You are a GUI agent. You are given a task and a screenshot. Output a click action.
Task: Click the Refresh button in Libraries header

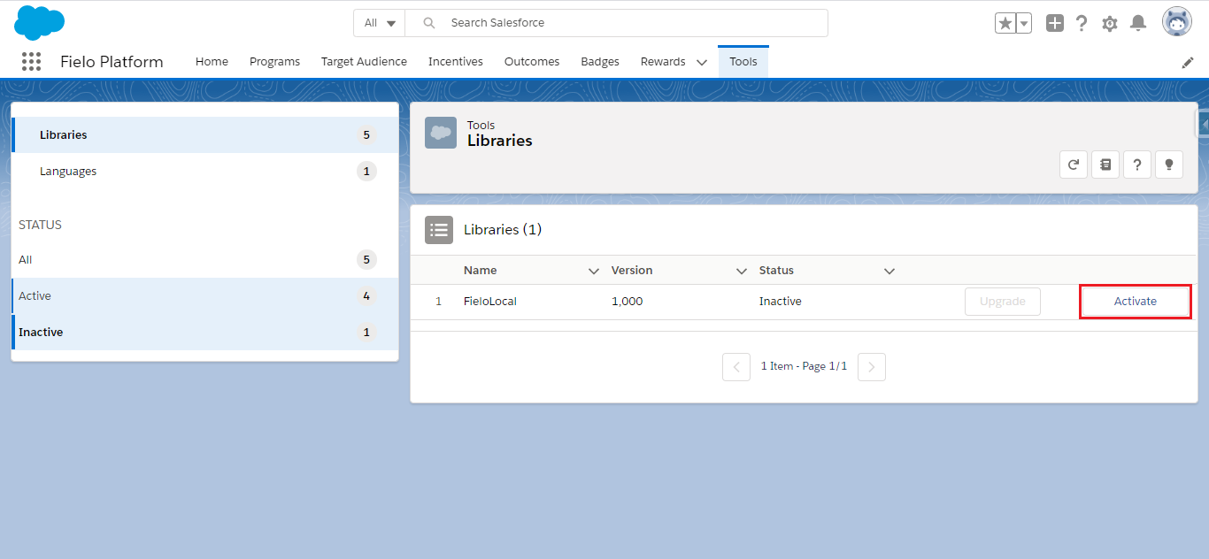pos(1074,164)
